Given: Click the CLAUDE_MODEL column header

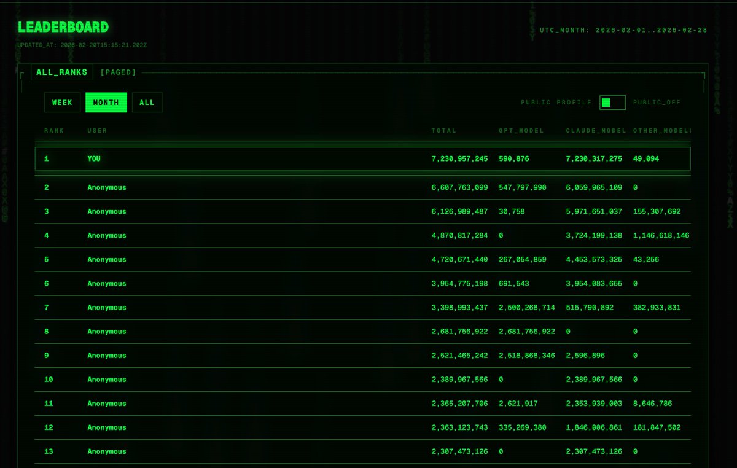Looking at the screenshot, I should 596,131.
